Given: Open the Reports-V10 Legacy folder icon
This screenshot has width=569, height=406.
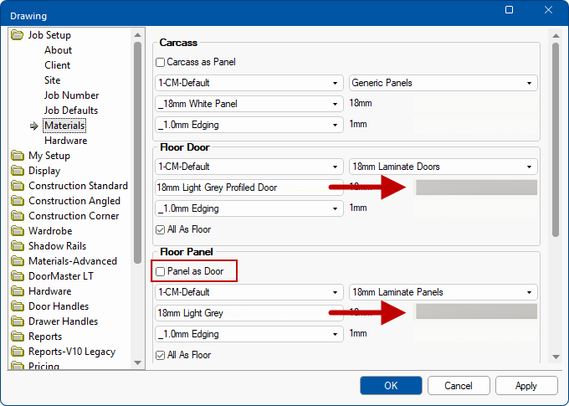Looking at the screenshot, I should pos(18,352).
